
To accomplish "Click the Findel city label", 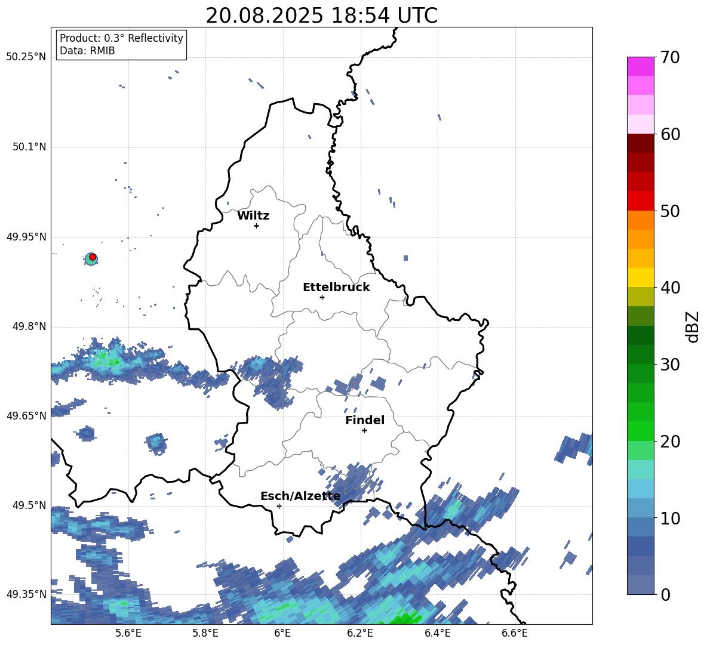I will 365,420.
